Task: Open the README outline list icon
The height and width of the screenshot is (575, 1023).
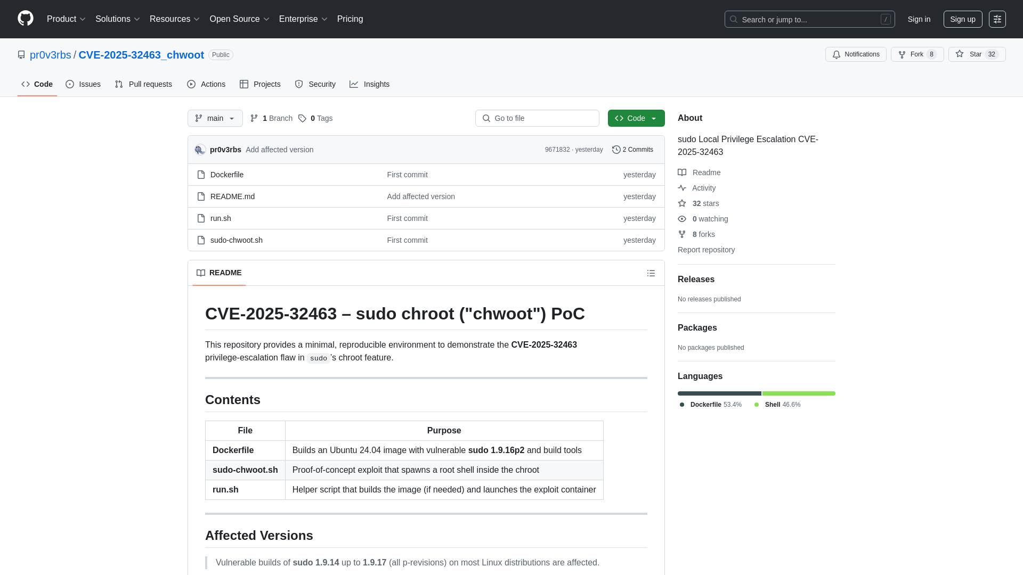Action: click(651, 273)
